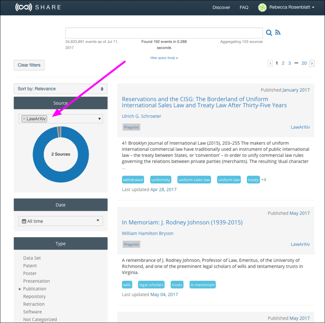
Task: Click the Clear filters button
Action: (x=29, y=65)
